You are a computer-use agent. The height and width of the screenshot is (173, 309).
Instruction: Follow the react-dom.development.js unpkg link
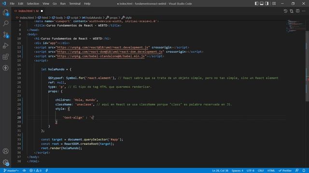click(110, 51)
